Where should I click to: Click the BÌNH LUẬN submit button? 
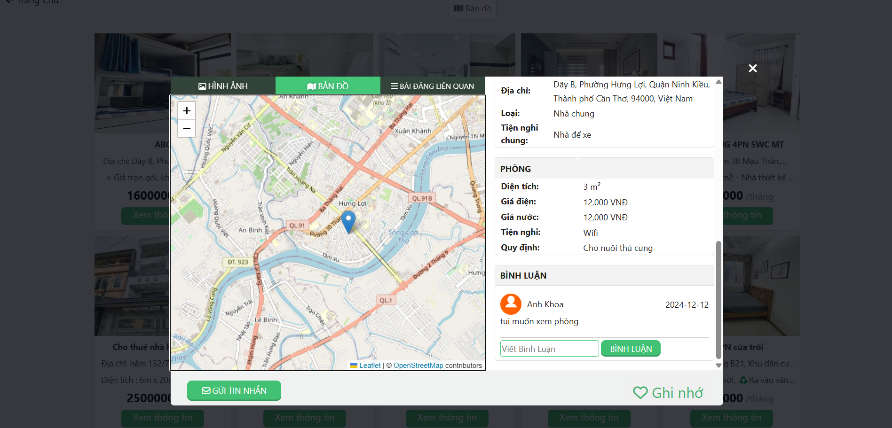[x=631, y=349]
